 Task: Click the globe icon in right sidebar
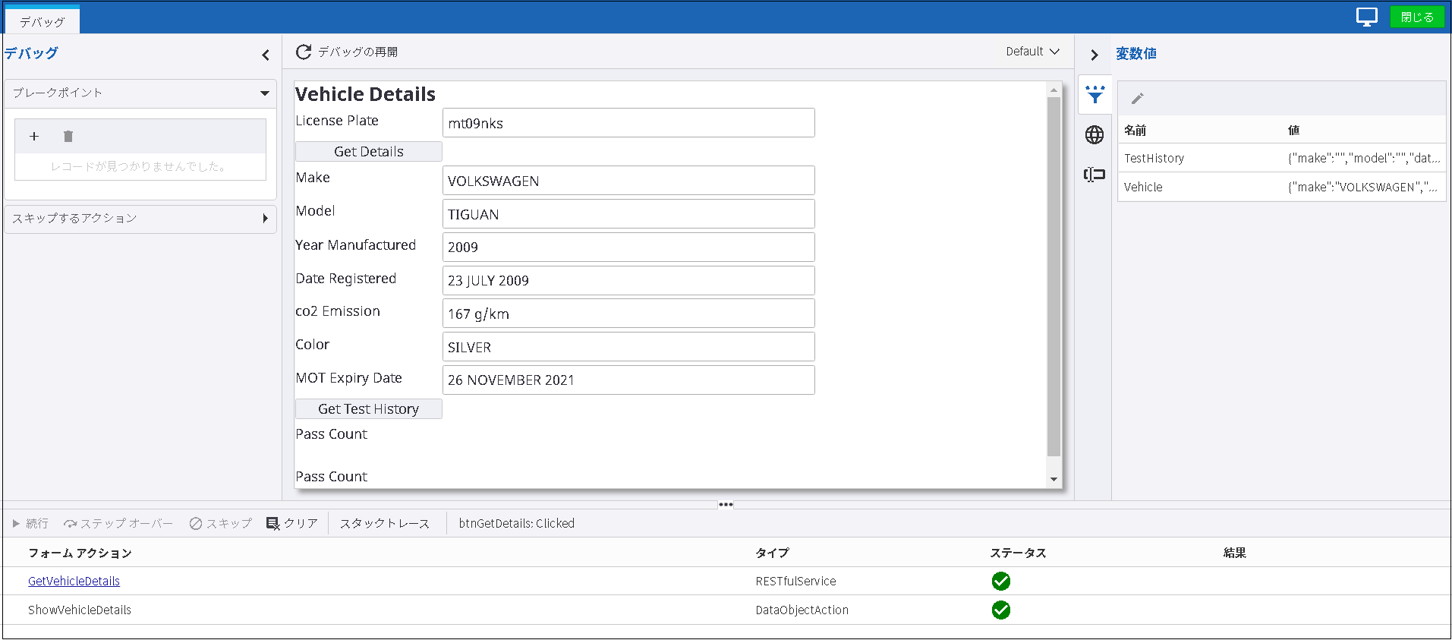[x=1095, y=135]
